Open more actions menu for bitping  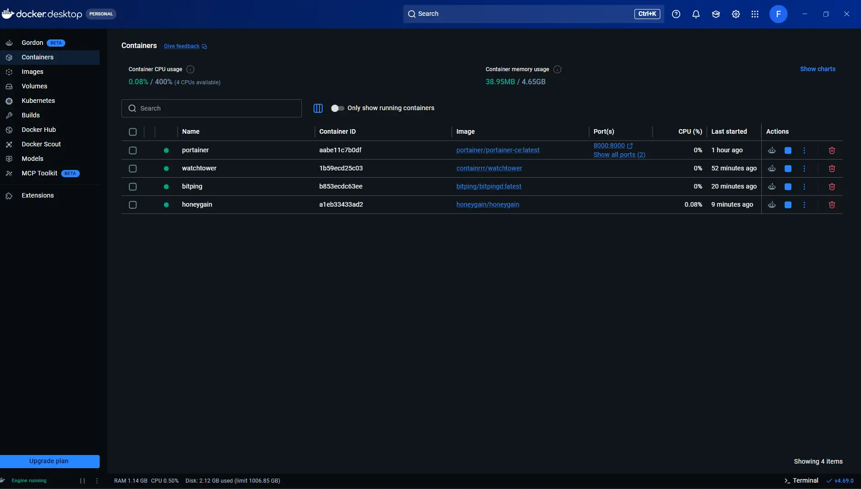pos(804,187)
